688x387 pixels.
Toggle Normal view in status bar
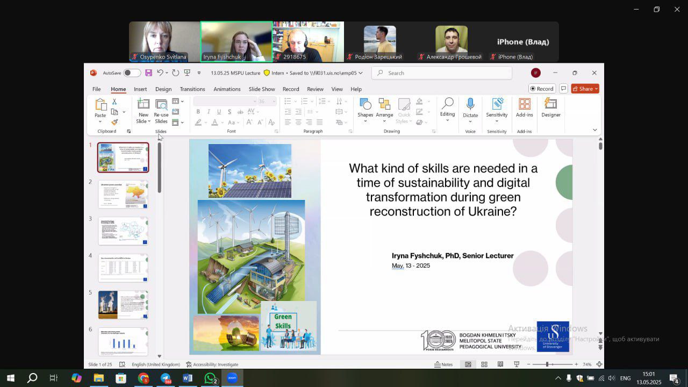click(468, 364)
